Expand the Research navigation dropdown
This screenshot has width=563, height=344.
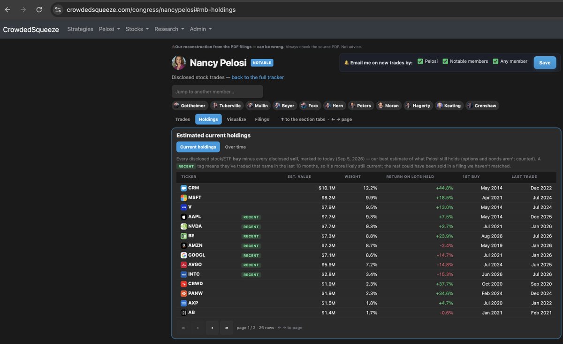[x=169, y=29]
